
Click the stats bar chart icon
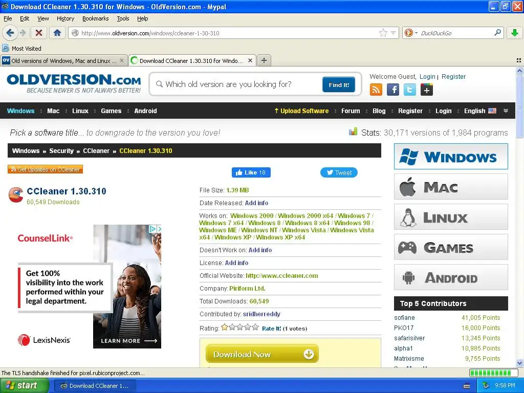click(353, 132)
